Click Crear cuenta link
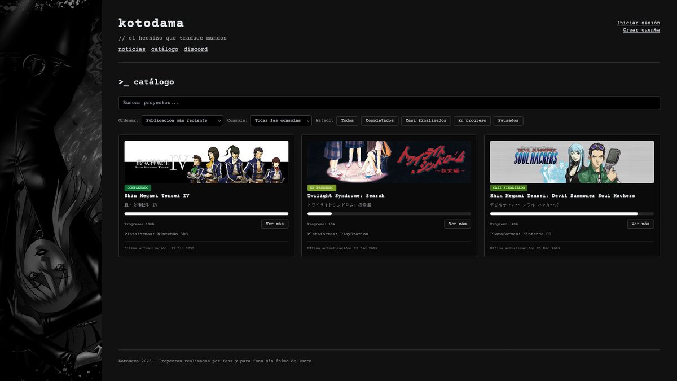The image size is (677, 381). pos(641,30)
